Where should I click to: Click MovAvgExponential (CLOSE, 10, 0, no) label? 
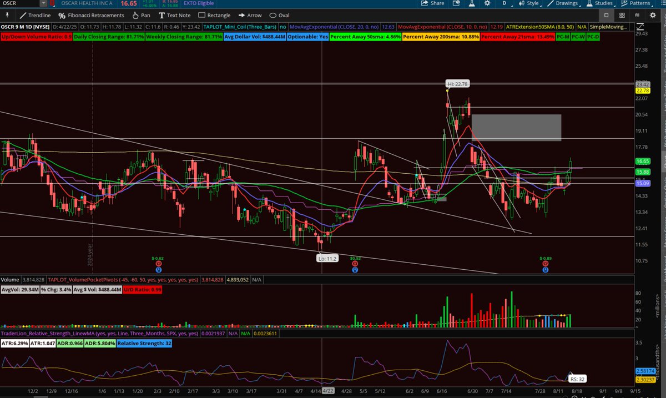click(443, 26)
